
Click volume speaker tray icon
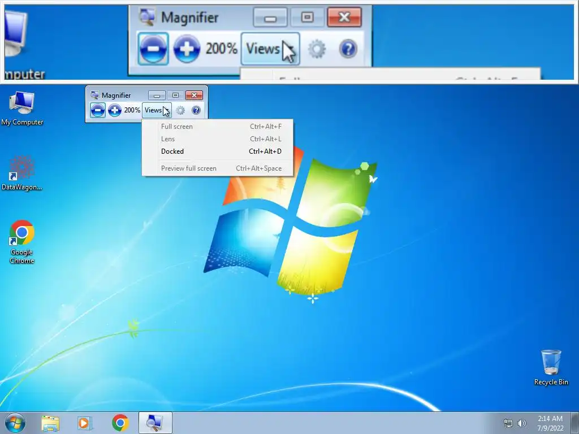[521, 423]
